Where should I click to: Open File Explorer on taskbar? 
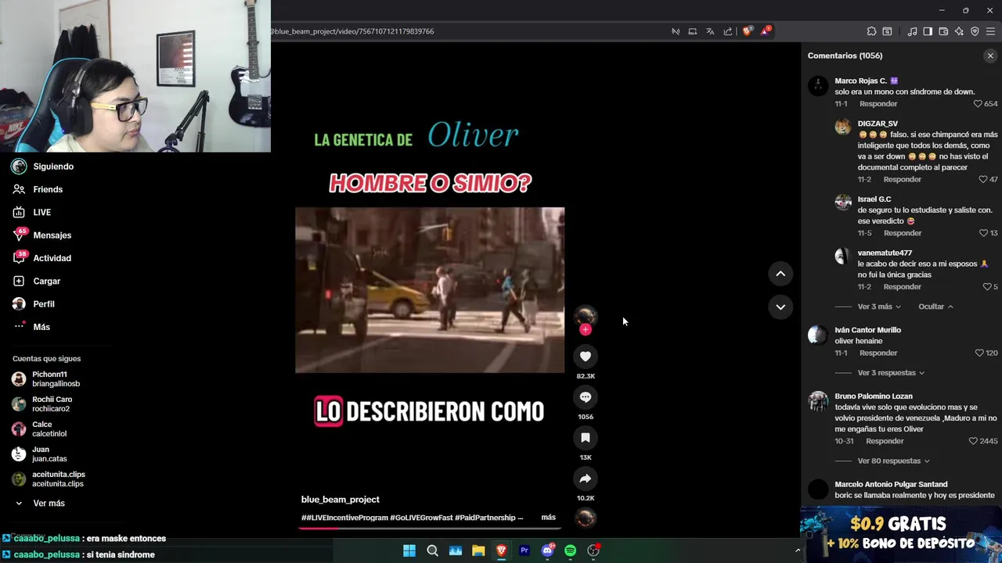(x=478, y=550)
